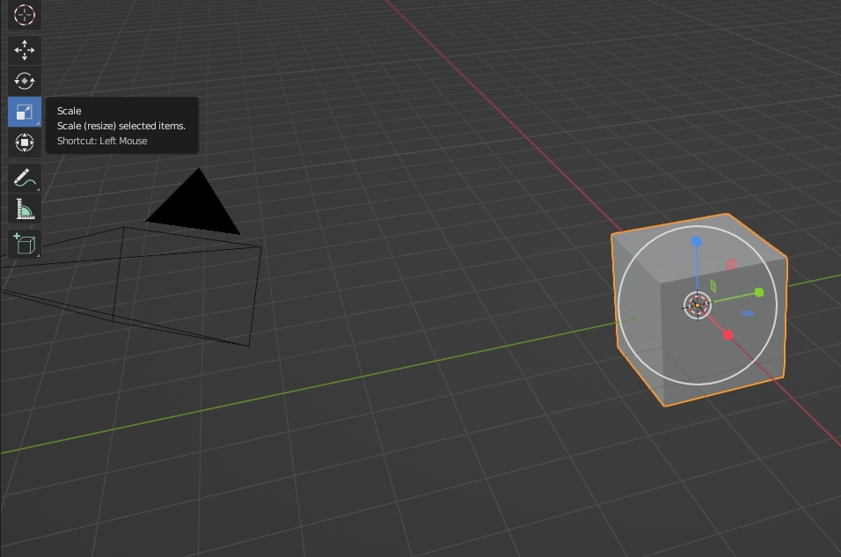Click the green Y-axis scale handle
This screenshot has height=557, width=841.
(x=759, y=292)
